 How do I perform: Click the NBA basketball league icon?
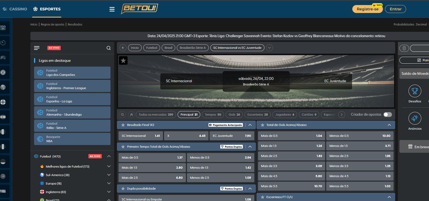(x=40, y=139)
